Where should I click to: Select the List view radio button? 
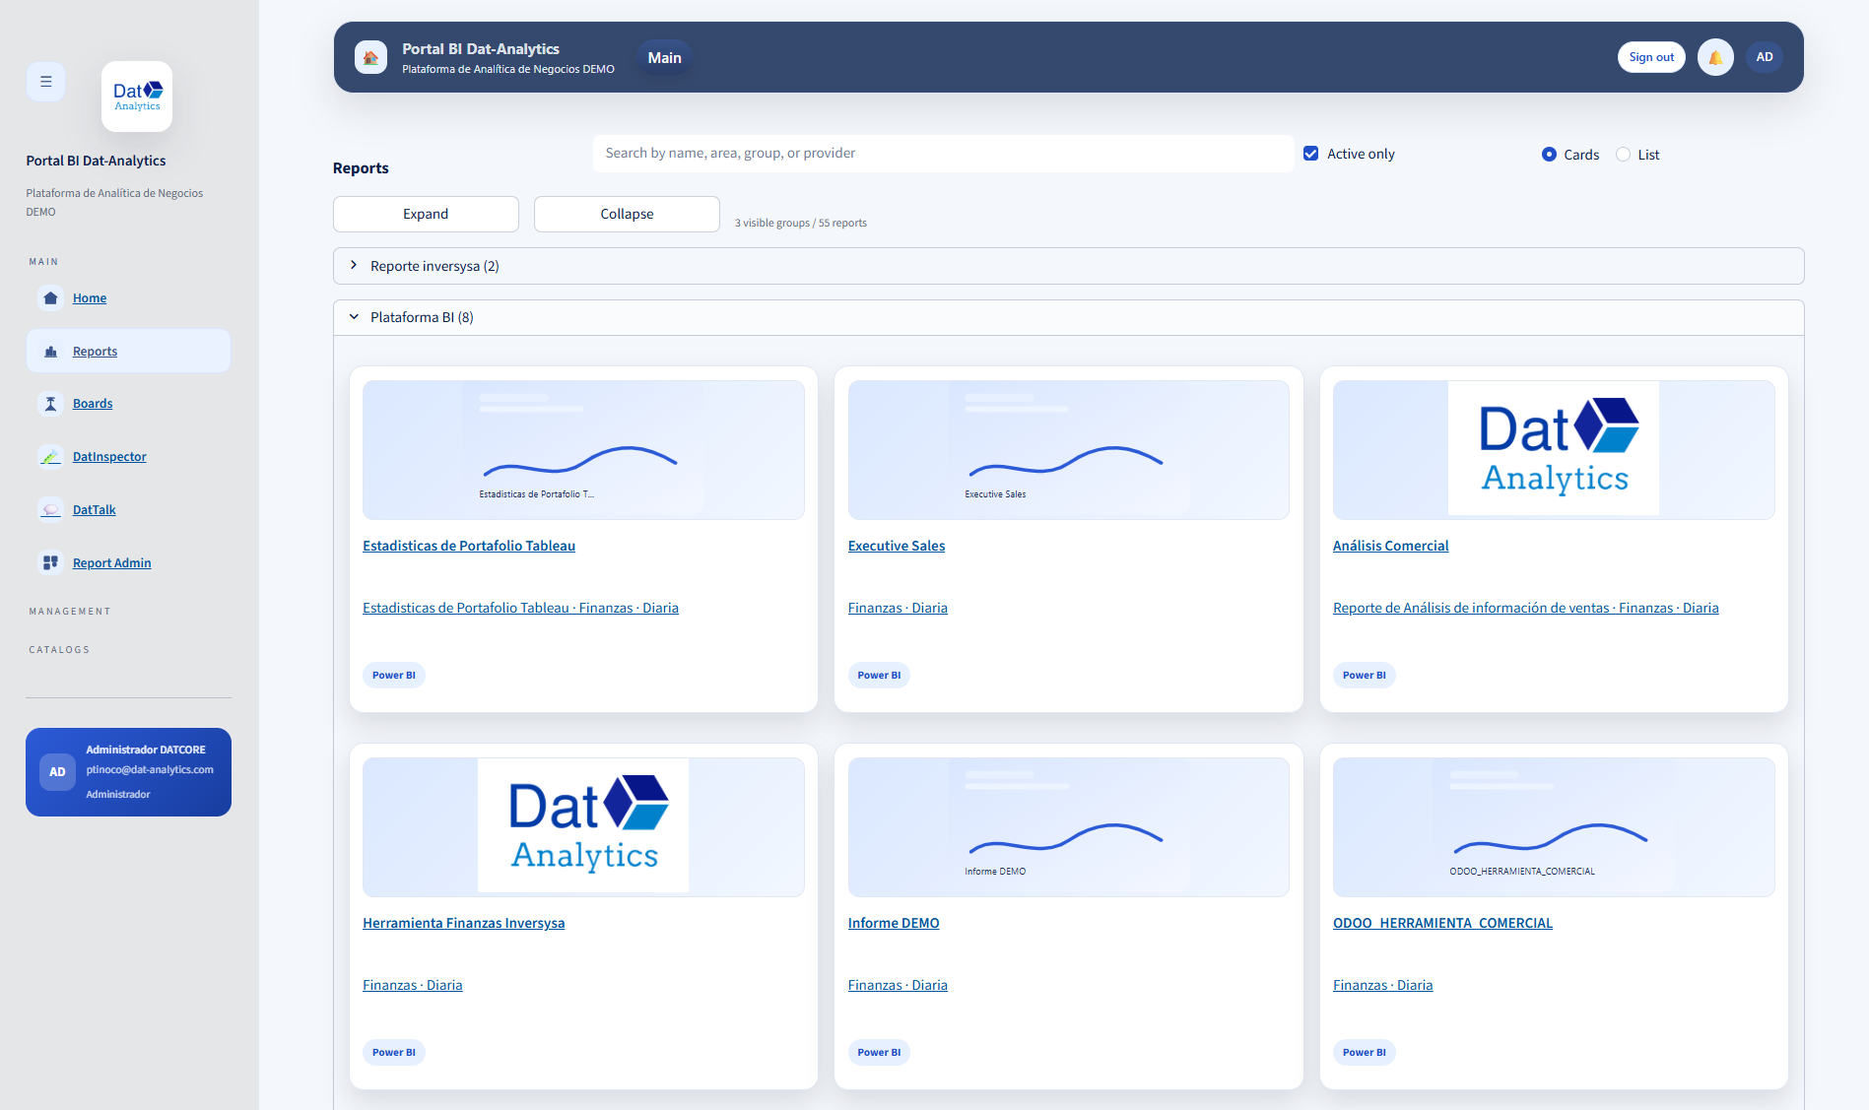click(x=1623, y=155)
